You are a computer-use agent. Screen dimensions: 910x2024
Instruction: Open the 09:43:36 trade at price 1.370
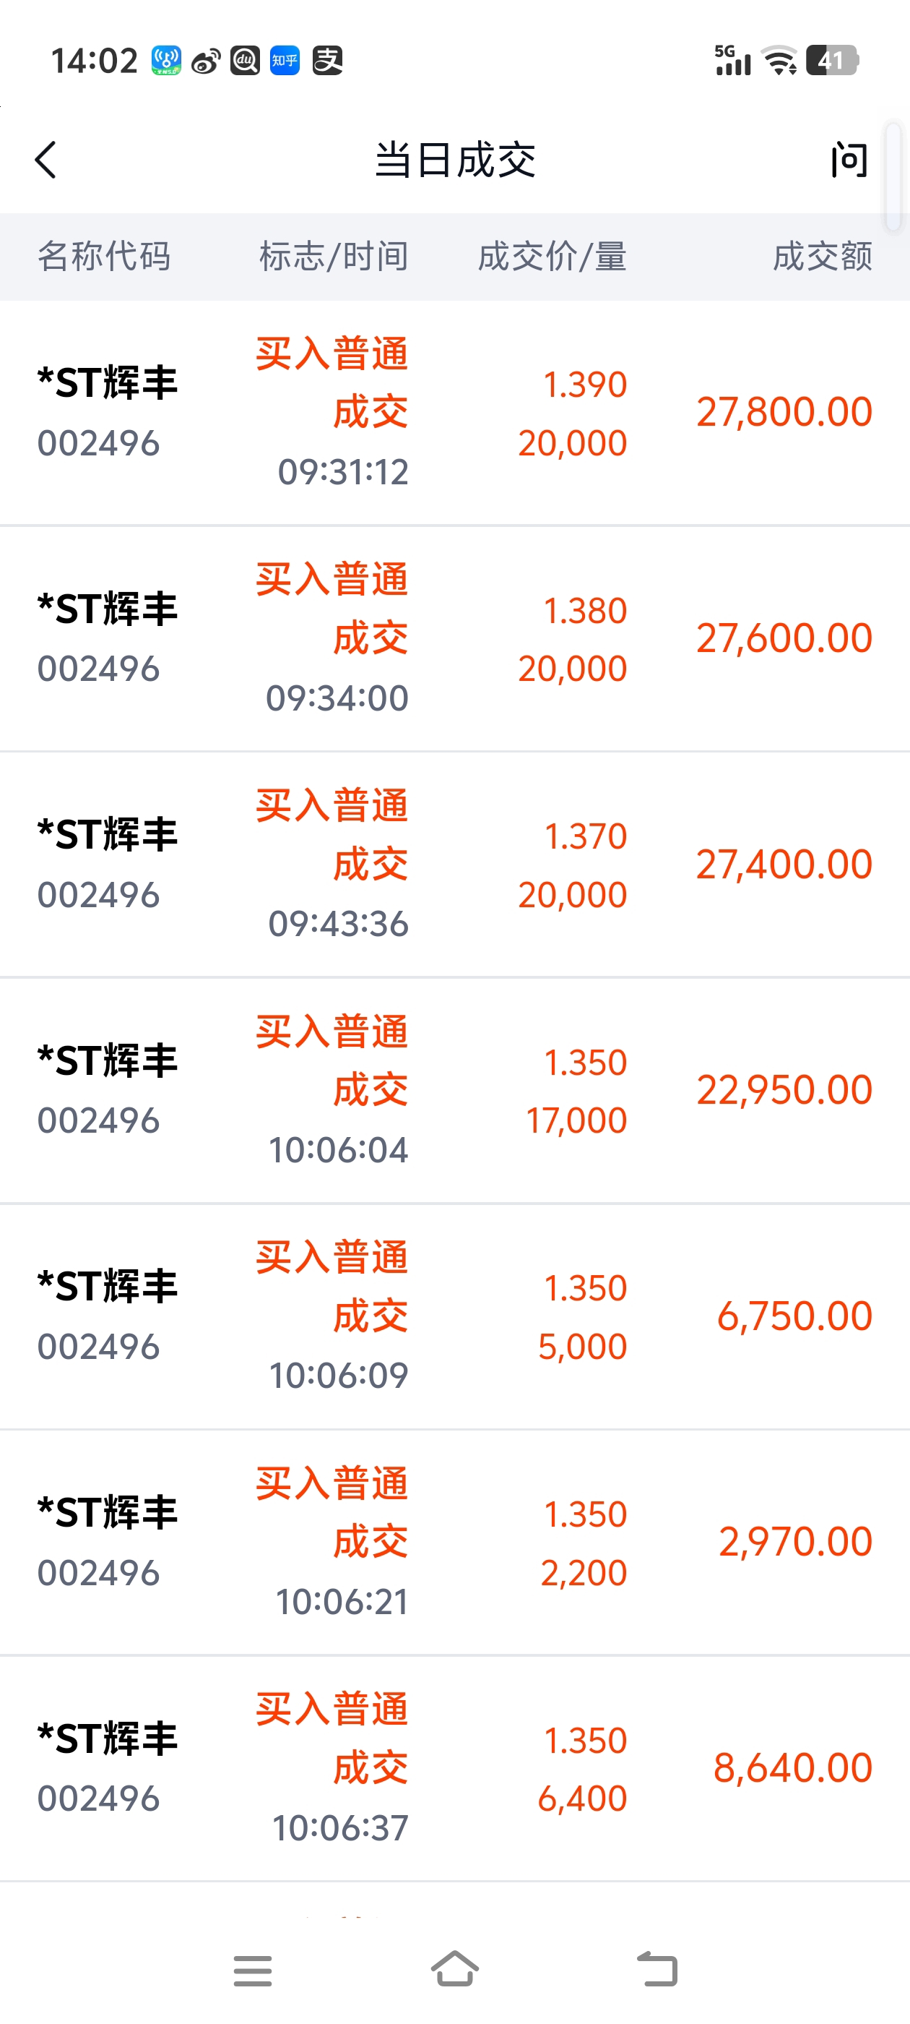tap(454, 865)
